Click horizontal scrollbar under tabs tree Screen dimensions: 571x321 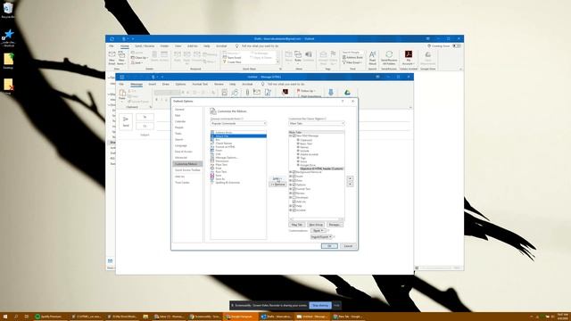pyautogui.click(x=316, y=219)
